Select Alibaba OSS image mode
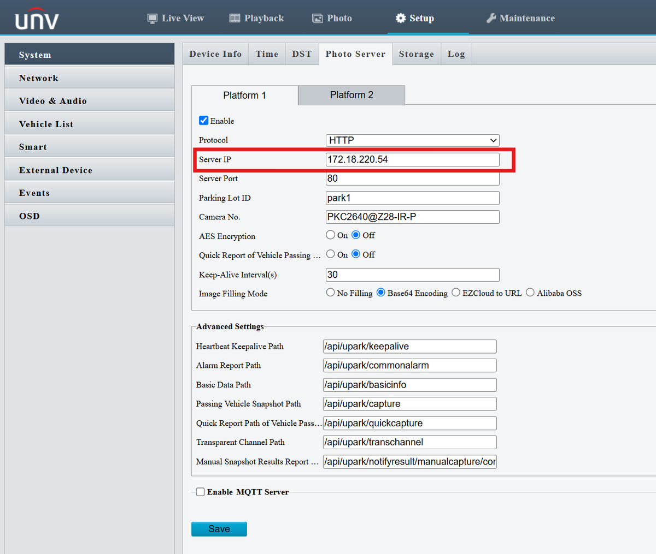The image size is (656, 554). (530, 293)
